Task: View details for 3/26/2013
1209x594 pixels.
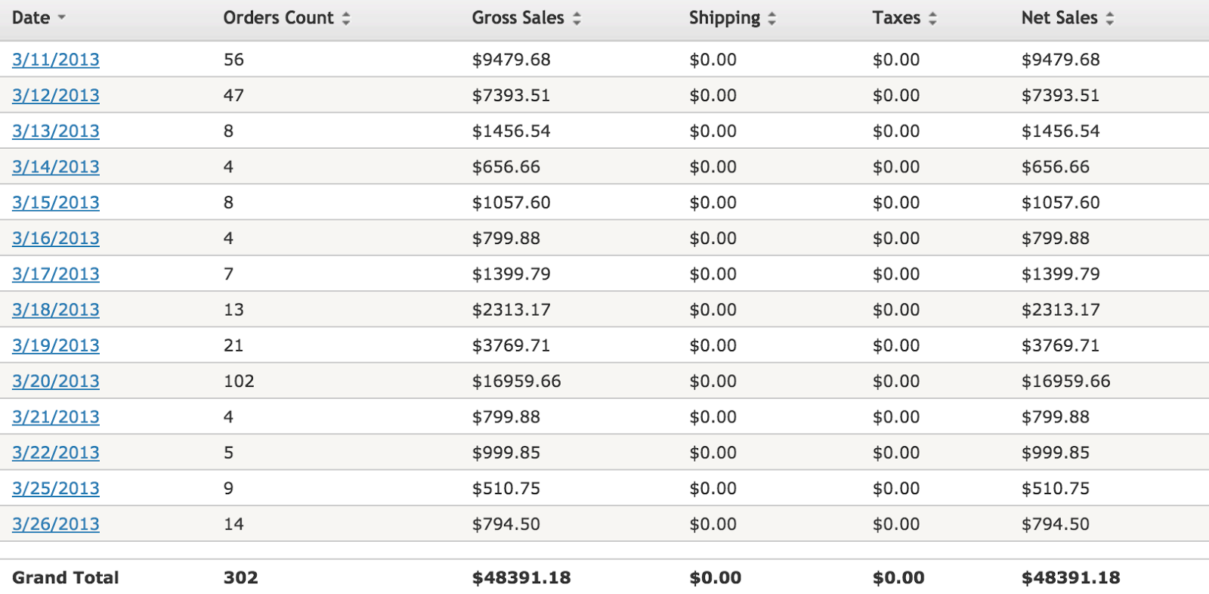Action: (56, 524)
